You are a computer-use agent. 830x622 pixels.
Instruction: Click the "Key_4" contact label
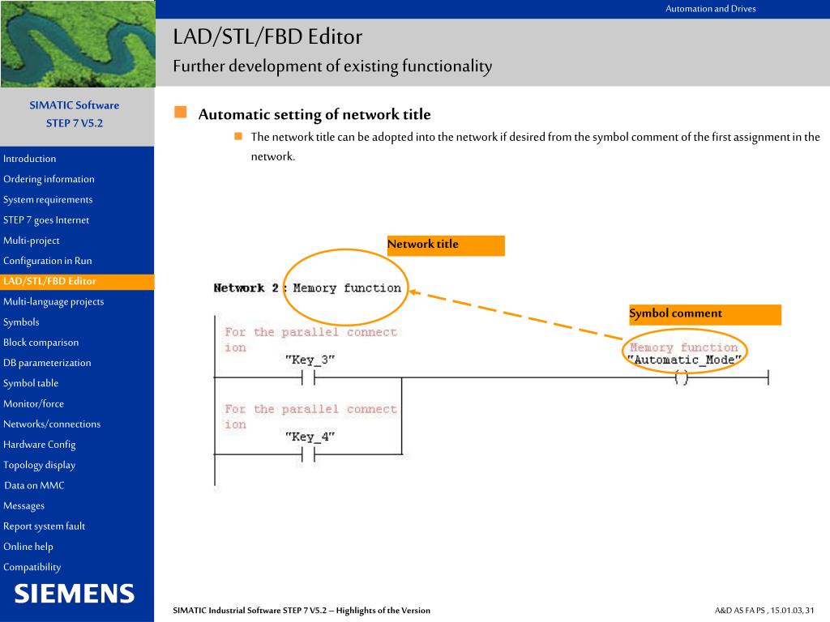310,437
